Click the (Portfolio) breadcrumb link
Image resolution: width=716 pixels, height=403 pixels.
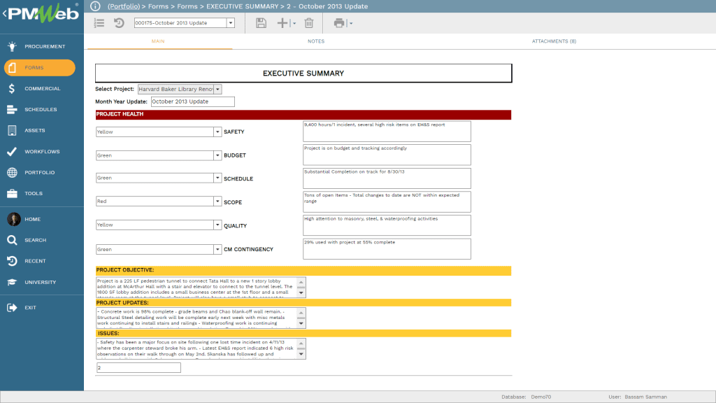pos(124,6)
